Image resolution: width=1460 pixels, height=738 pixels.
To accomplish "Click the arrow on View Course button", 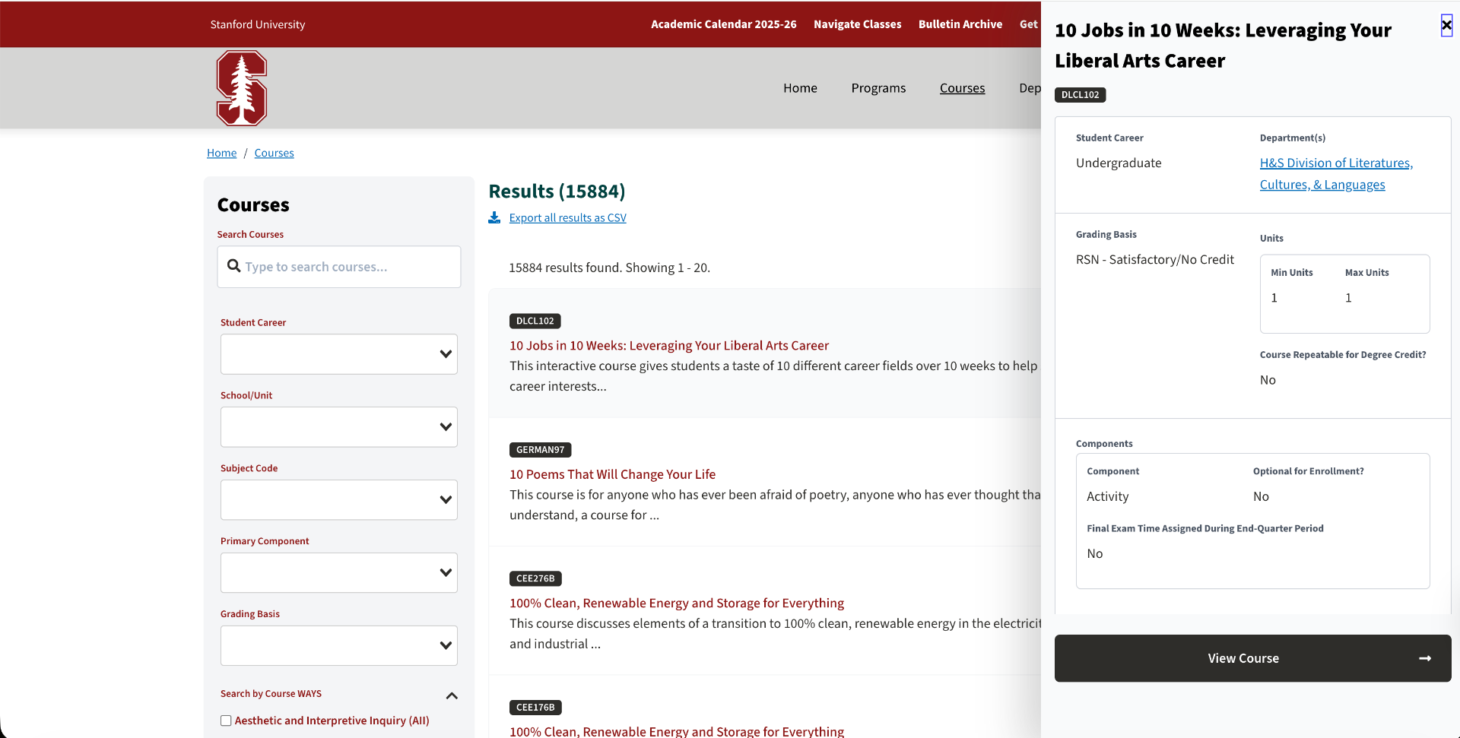I will pyautogui.click(x=1425, y=658).
